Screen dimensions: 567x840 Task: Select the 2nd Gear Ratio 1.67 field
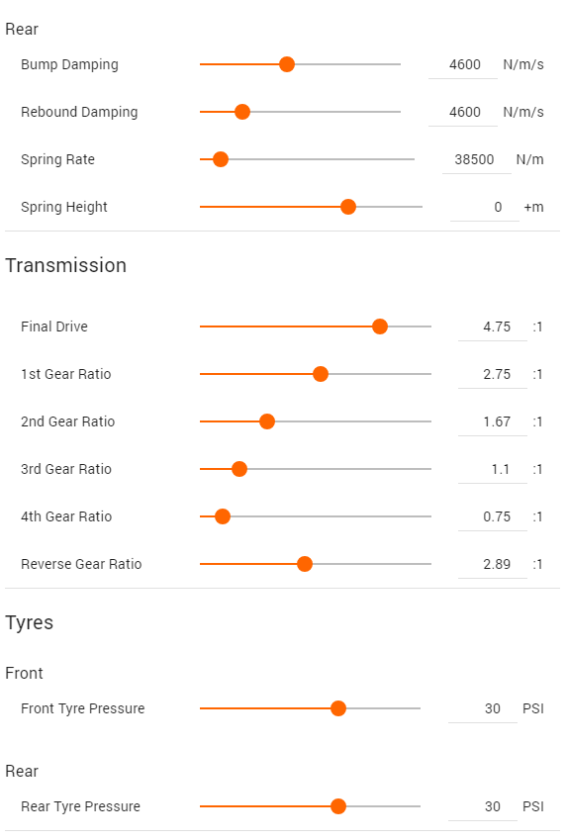coord(493,422)
